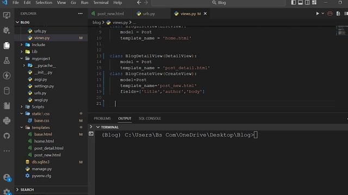Open the Go menu
348x195 pixels.
[73, 3]
